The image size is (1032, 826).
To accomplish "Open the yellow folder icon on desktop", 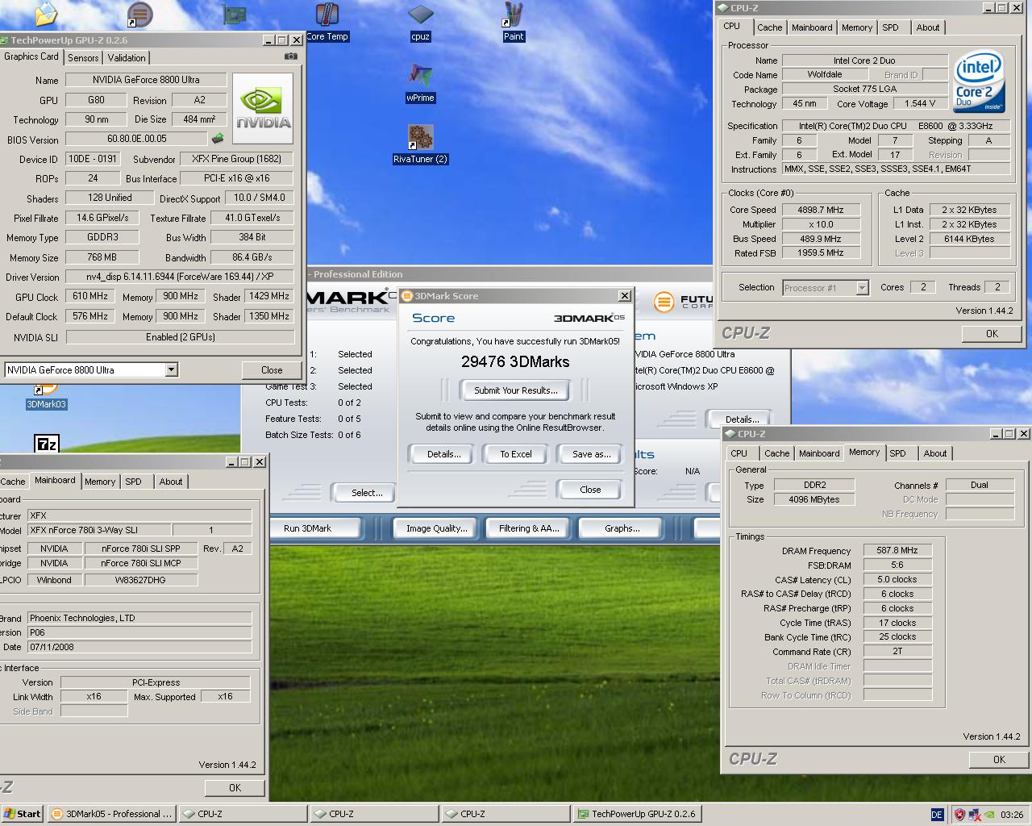I will coord(46,14).
